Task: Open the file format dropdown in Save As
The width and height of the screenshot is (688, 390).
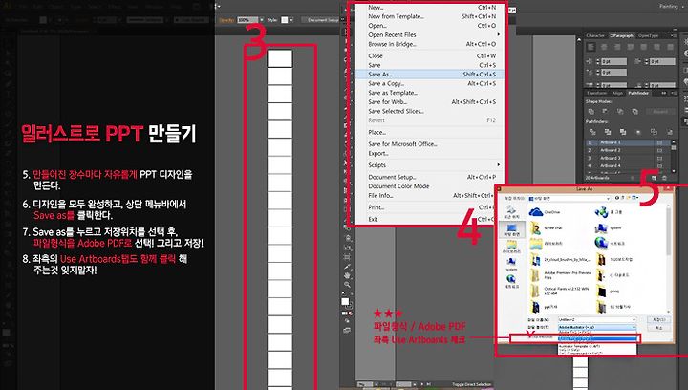Action: coord(634,327)
